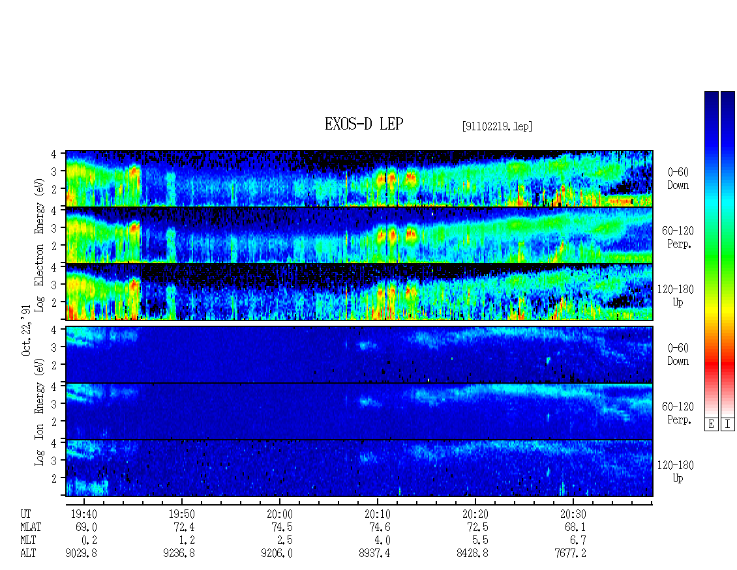
Task: Select the ALT value 8428.8
Action: 472,554
